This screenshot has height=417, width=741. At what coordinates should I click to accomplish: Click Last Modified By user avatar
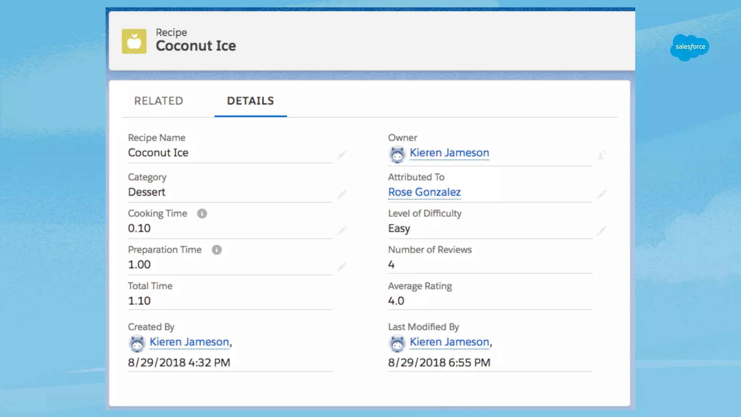(x=397, y=344)
